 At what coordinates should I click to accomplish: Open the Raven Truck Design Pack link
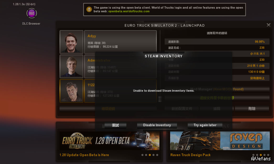190,155
